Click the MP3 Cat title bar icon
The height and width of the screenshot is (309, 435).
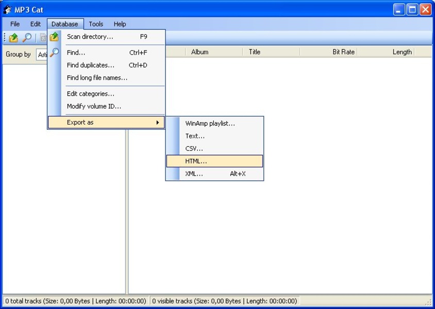[7, 10]
